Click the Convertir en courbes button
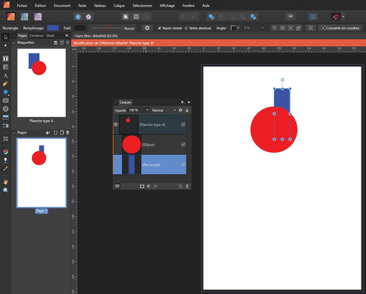This screenshot has width=366, height=294. pyautogui.click(x=340, y=28)
